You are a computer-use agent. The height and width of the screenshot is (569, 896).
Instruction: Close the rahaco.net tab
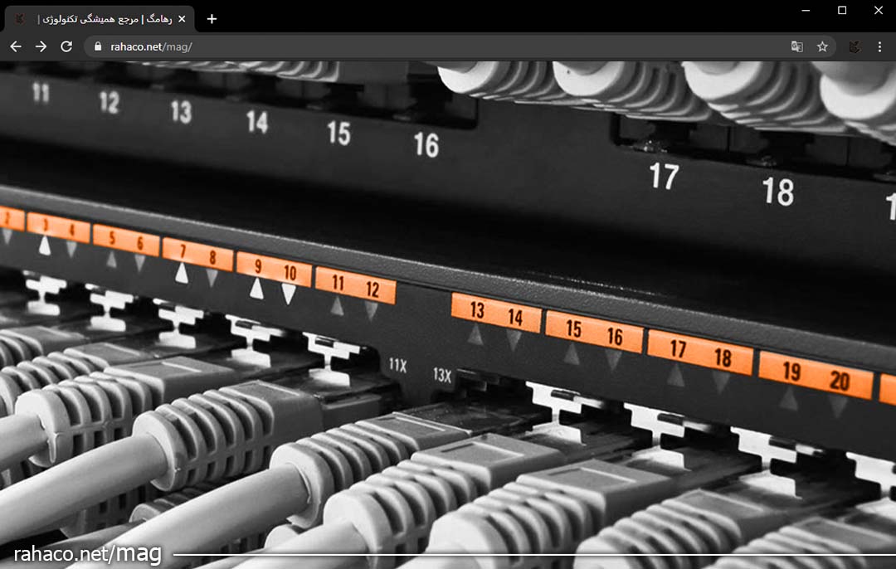(182, 18)
